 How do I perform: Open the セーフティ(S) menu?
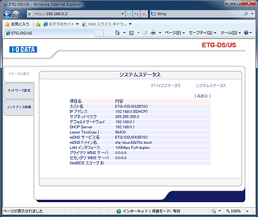pos(202,33)
